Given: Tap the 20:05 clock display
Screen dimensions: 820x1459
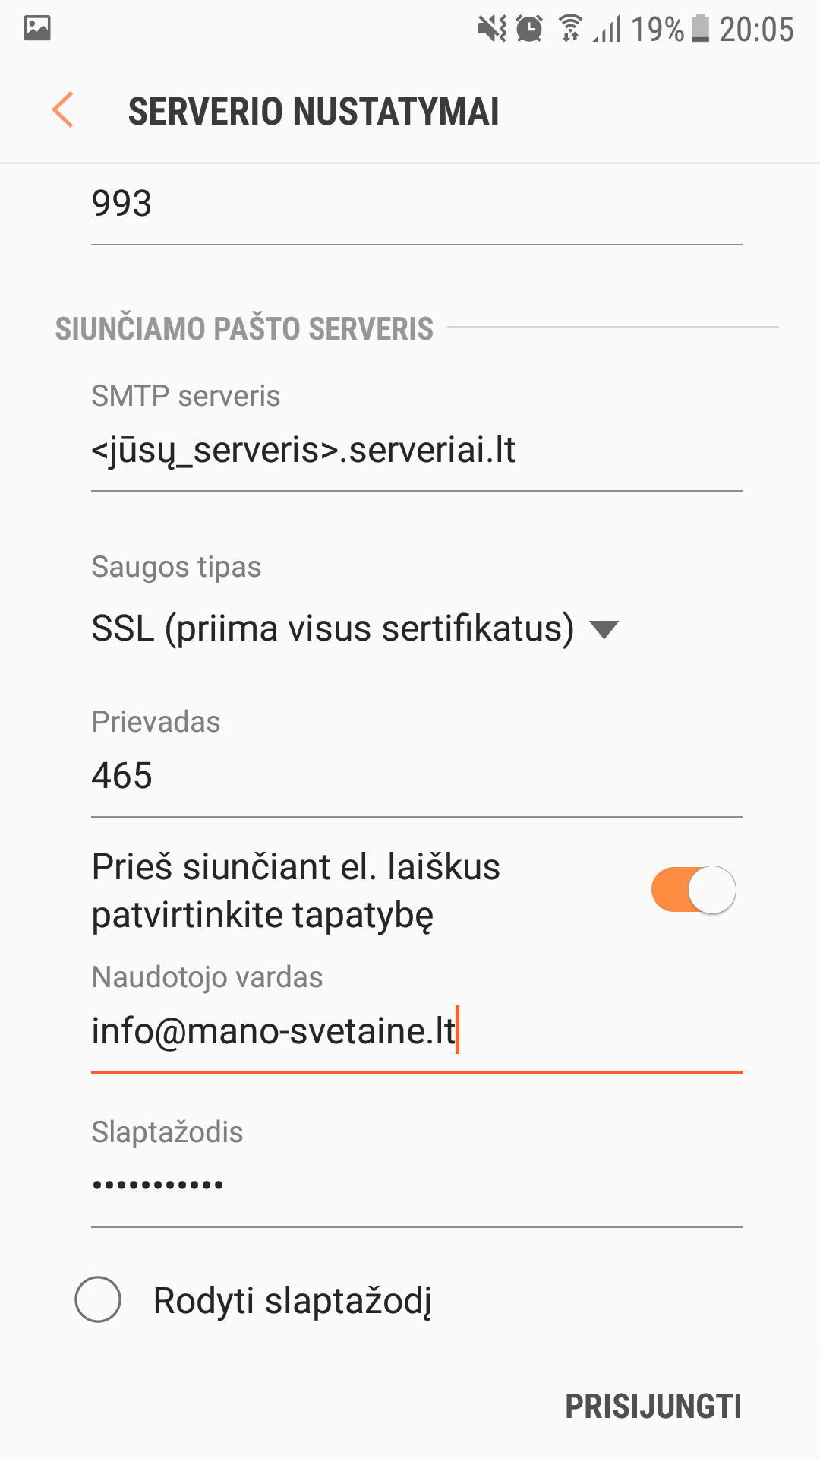Looking at the screenshot, I should tap(756, 29).
